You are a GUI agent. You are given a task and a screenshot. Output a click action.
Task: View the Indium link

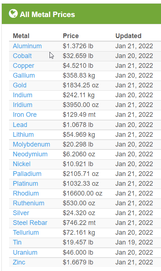22,95
